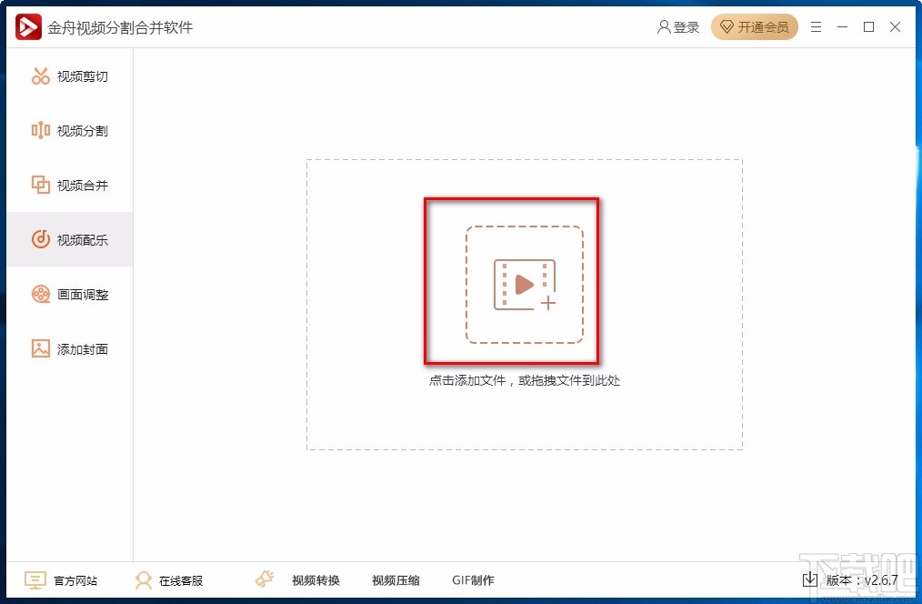Click the crown icon on 开通会员
The image size is (922, 604).
(727, 26)
